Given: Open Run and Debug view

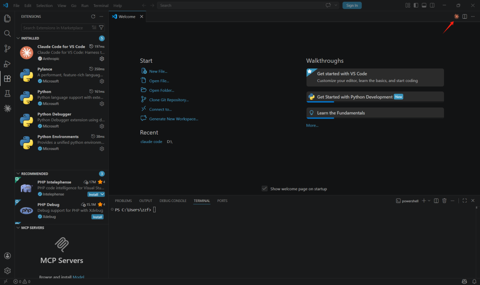Looking at the screenshot, I should point(7,64).
